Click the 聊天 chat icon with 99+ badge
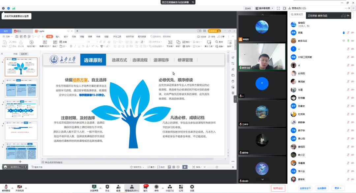The height and width of the screenshot is (193, 356). [146, 187]
